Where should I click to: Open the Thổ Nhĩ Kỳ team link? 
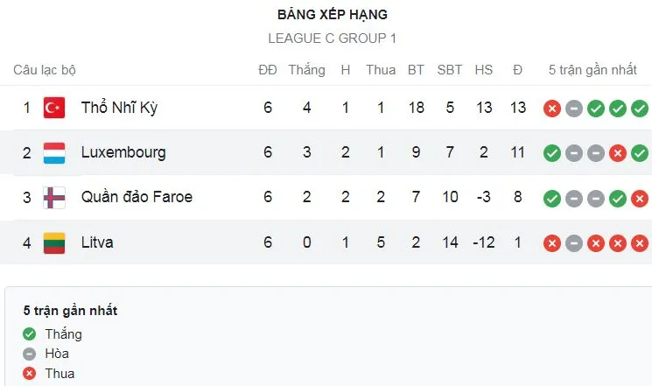119,108
